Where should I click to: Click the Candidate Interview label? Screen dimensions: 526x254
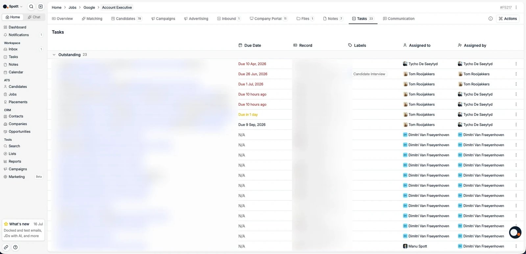click(x=369, y=74)
